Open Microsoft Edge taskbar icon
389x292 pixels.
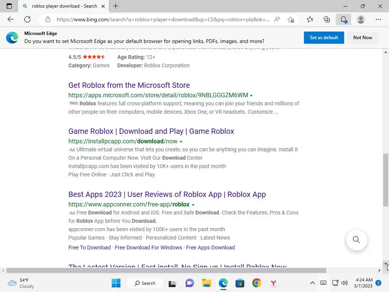(223, 283)
